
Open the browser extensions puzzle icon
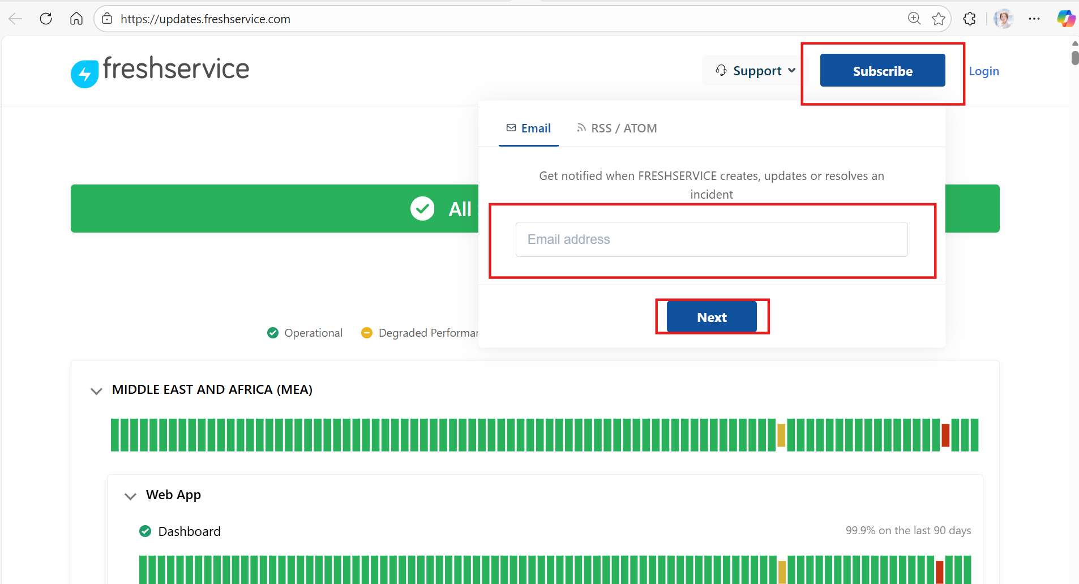(x=969, y=19)
